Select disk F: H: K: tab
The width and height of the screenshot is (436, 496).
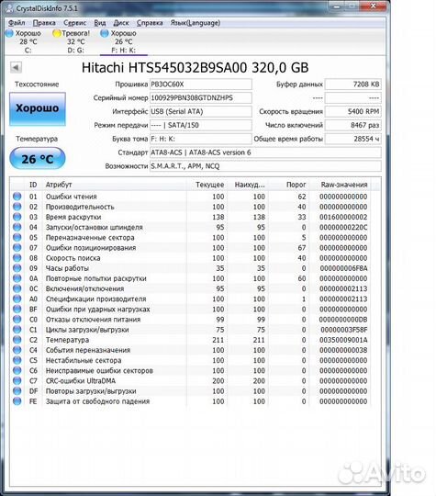123,41
